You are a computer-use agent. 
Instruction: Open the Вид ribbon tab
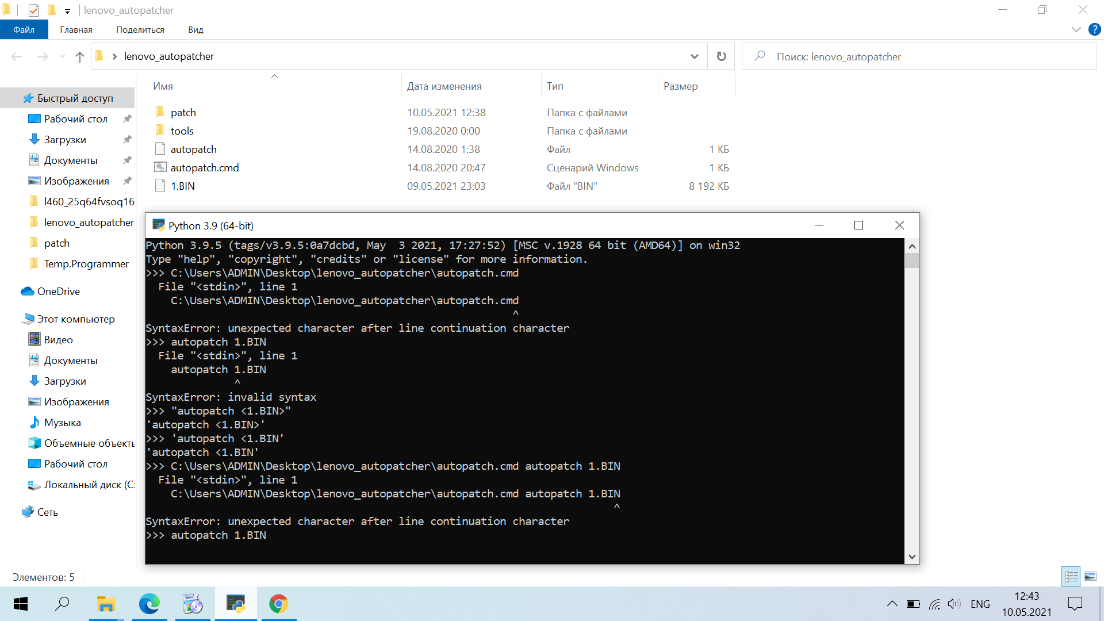(x=195, y=29)
